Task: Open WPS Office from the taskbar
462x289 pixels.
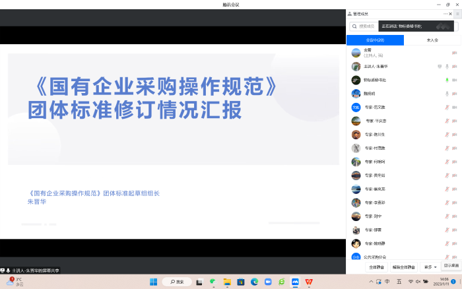Action: pyautogui.click(x=309, y=282)
